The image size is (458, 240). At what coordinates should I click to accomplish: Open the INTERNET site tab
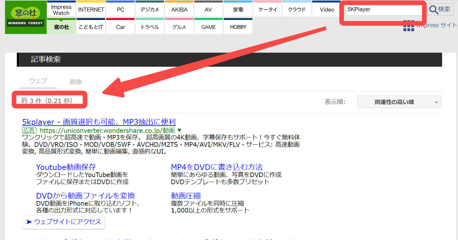(x=91, y=9)
